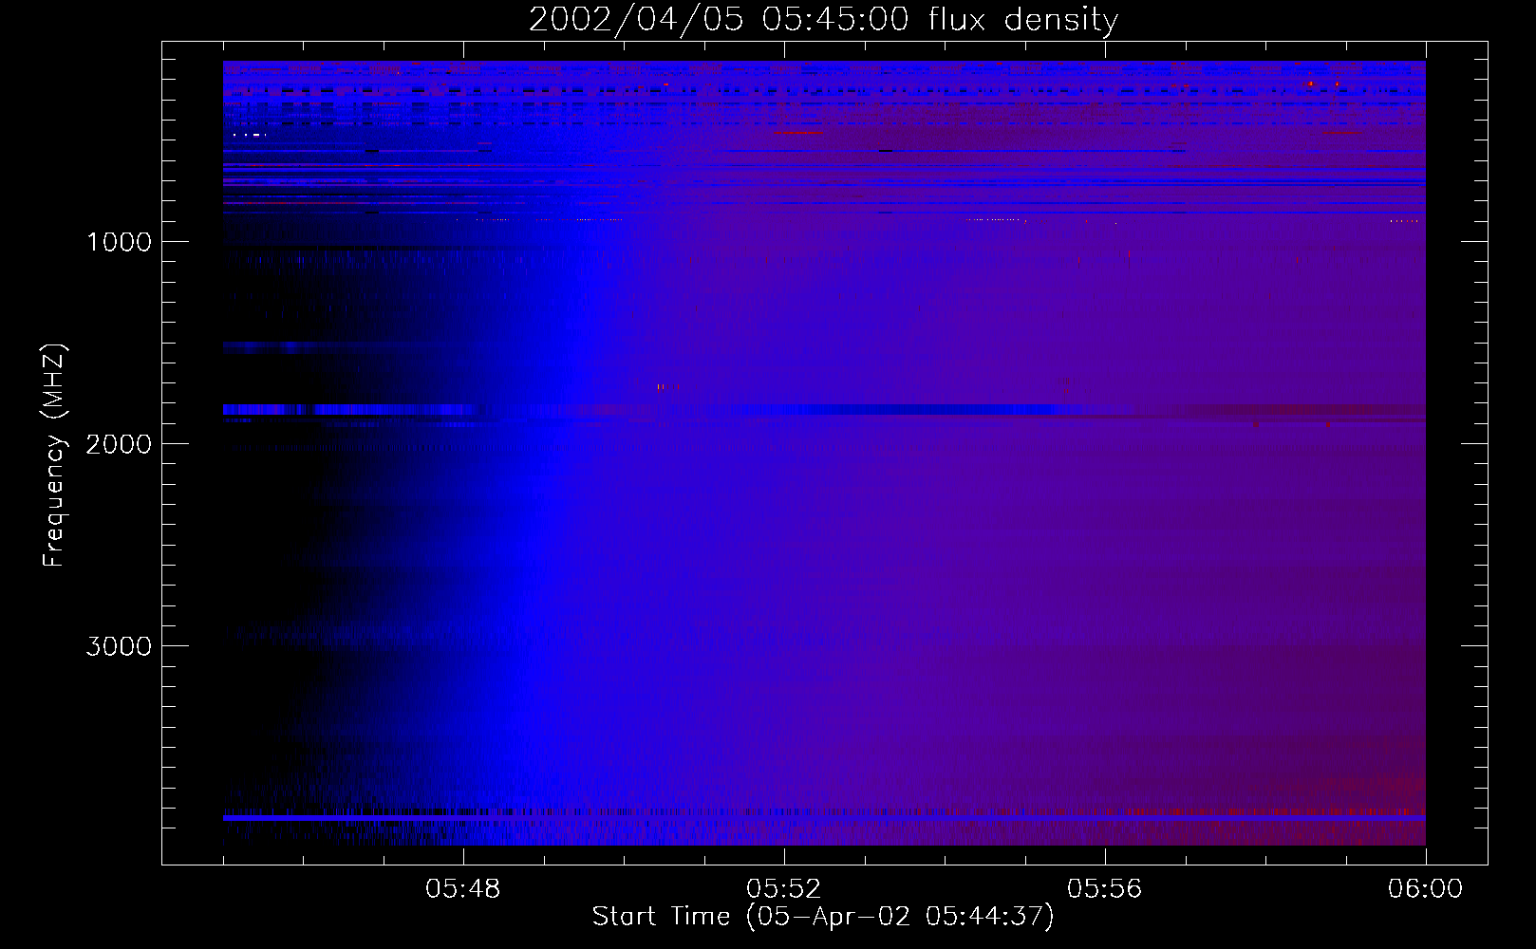1536x949 pixels.
Task: Click the plot title '2002/04/05 05:45:00 flux density'
Action: [x=823, y=20]
